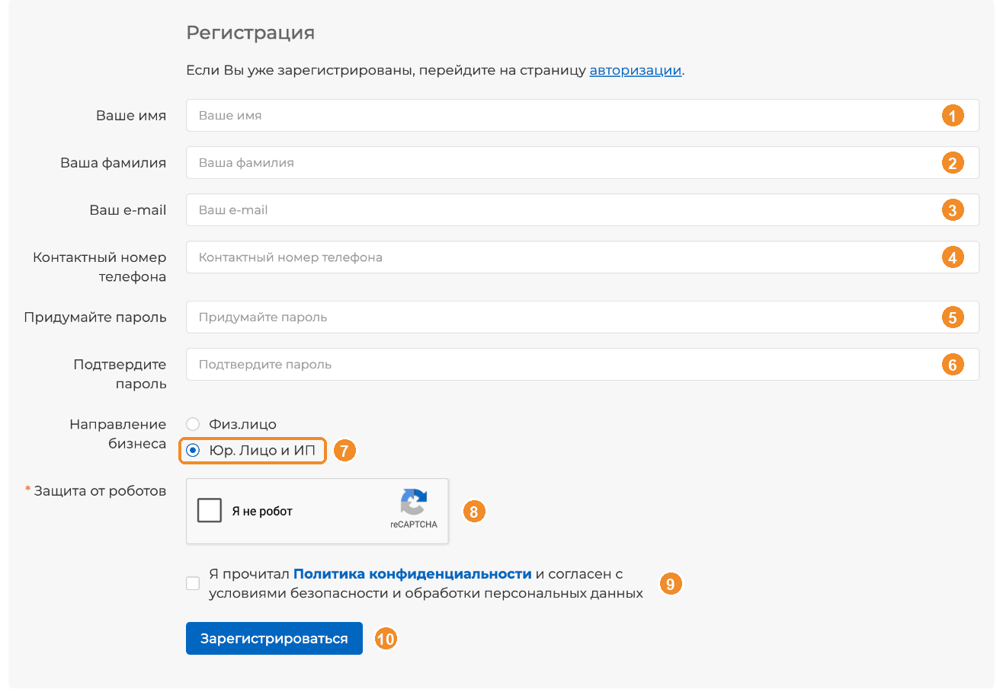Click the "Подтвердите пароль" field
The image size is (1003, 689).
[582, 364]
